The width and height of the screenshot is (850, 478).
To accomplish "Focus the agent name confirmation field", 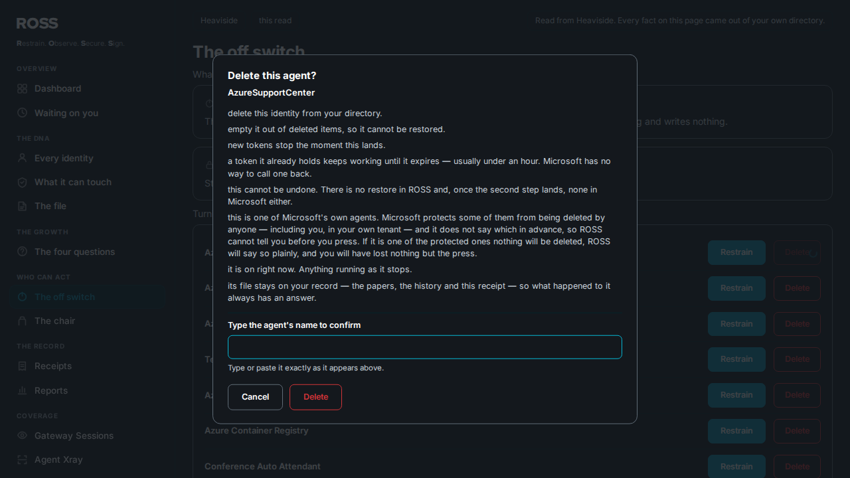I will pyautogui.click(x=425, y=347).
